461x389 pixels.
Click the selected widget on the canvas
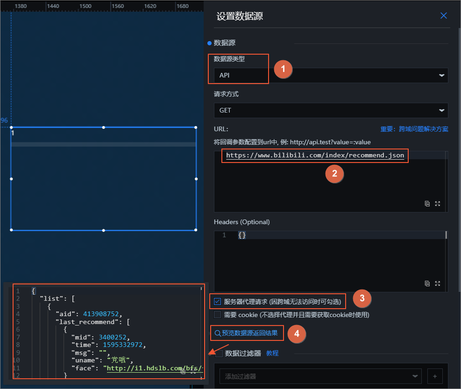[x=104, y=179]
